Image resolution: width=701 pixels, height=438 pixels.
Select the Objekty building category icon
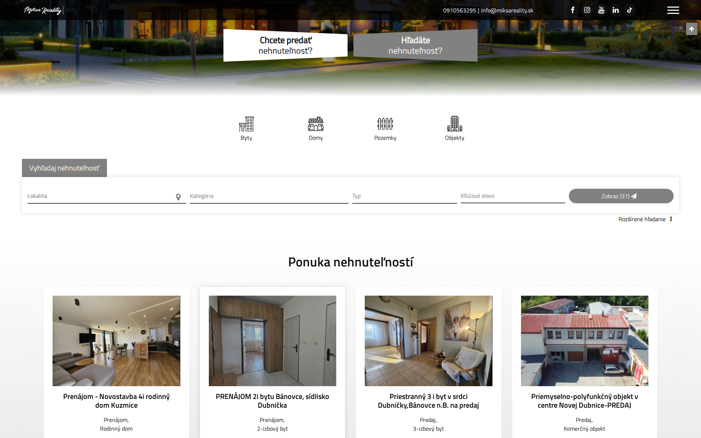coord(455,124)
